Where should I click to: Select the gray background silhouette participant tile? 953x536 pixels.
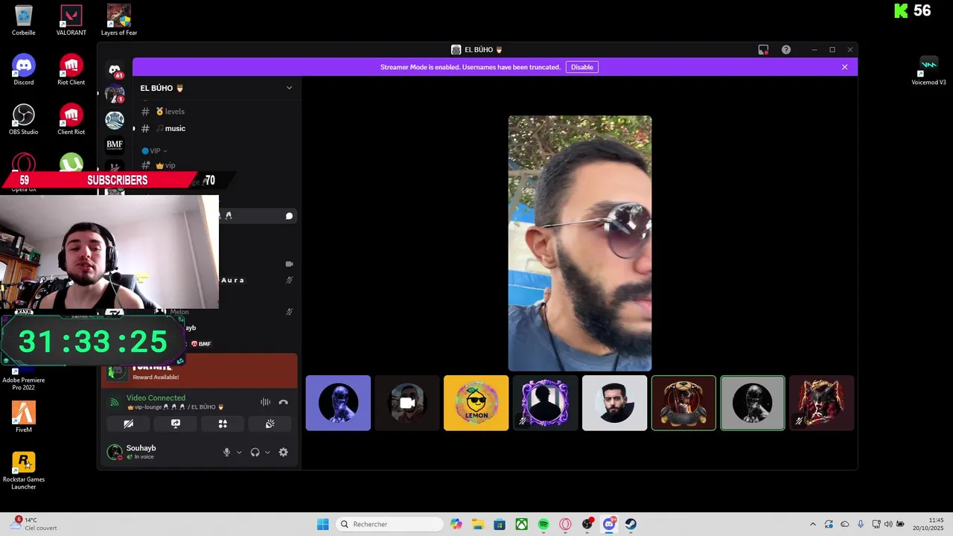point(753,403)
